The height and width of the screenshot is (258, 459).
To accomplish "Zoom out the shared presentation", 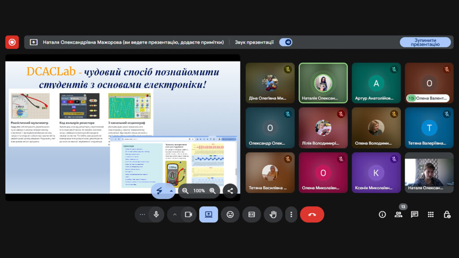I will coord(185,191).
